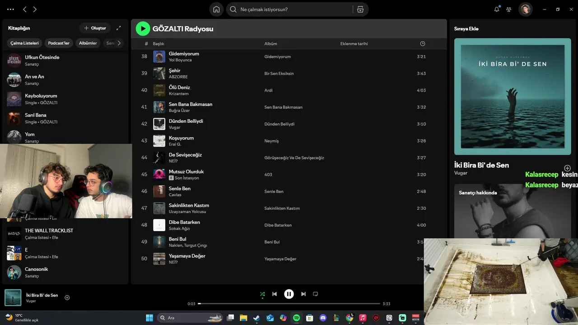Go forward with the right arrow
Image resolution: width=578 pixels, height=325 pixels.
35,9
